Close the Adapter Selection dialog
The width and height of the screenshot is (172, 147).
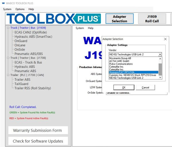point(165,39)
